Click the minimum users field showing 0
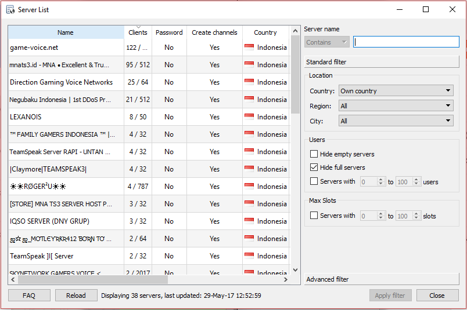This screenshot has width=467, height=310. pos(369,181)
